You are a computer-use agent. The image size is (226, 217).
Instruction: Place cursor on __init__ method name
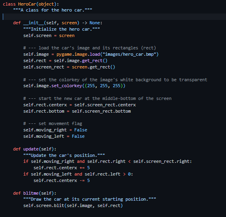click(33, 23)
